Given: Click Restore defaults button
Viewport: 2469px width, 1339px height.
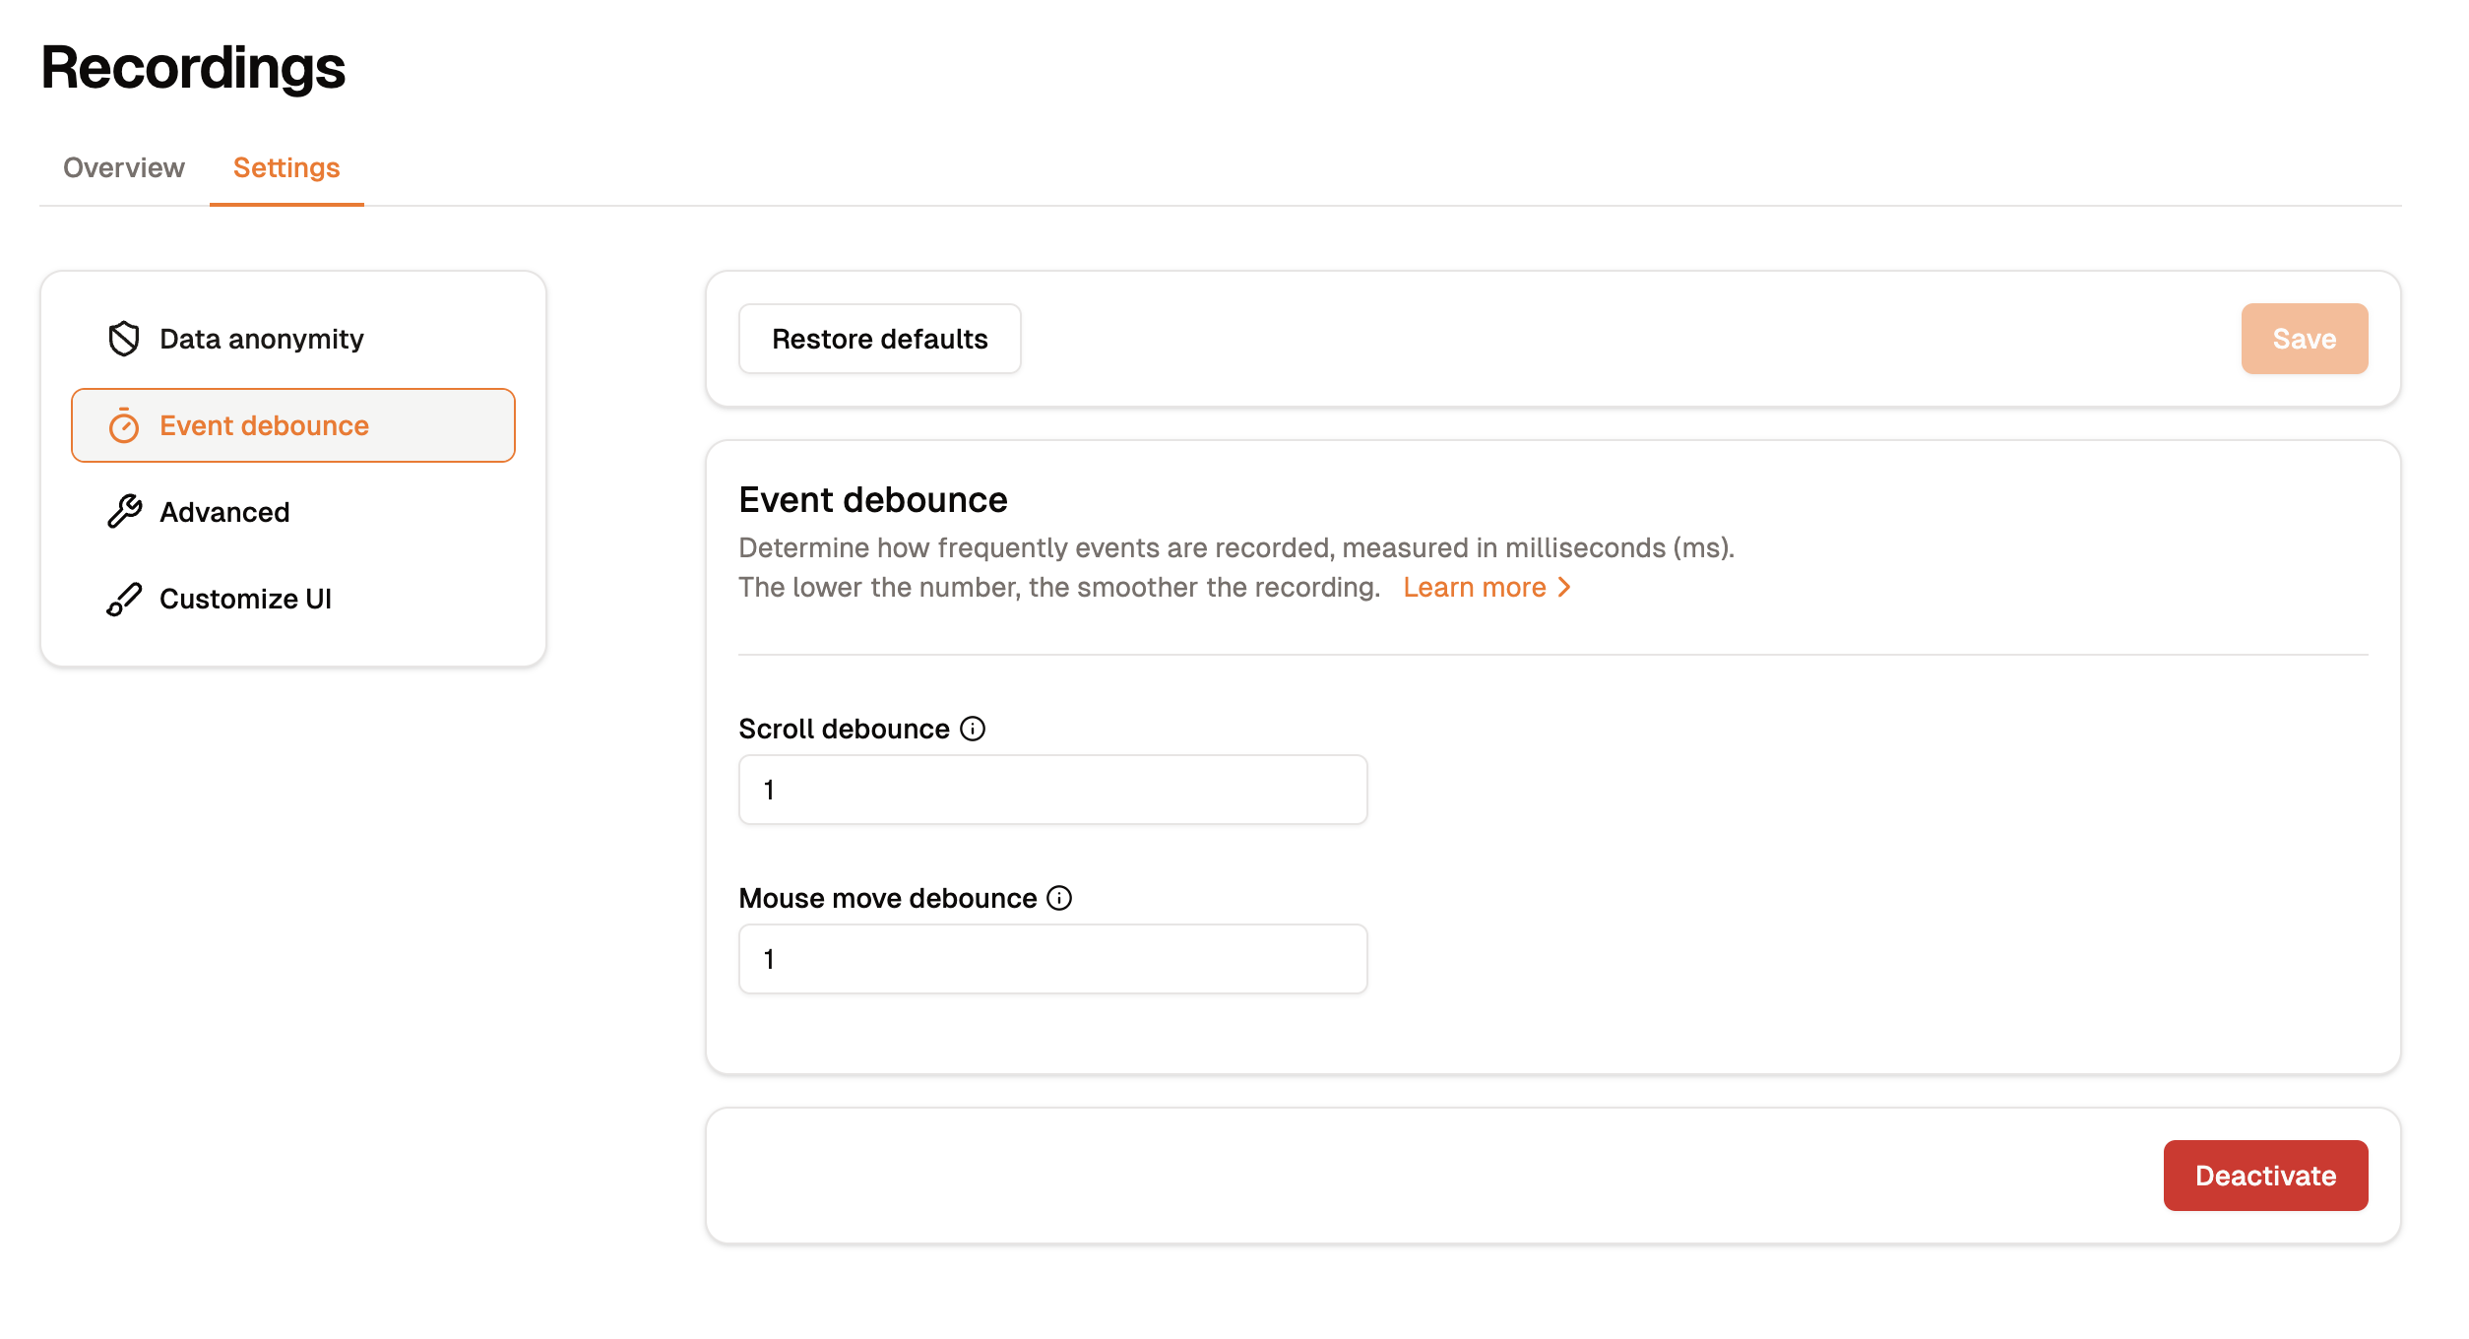Looking at the screenshot, I should point(880,338).
